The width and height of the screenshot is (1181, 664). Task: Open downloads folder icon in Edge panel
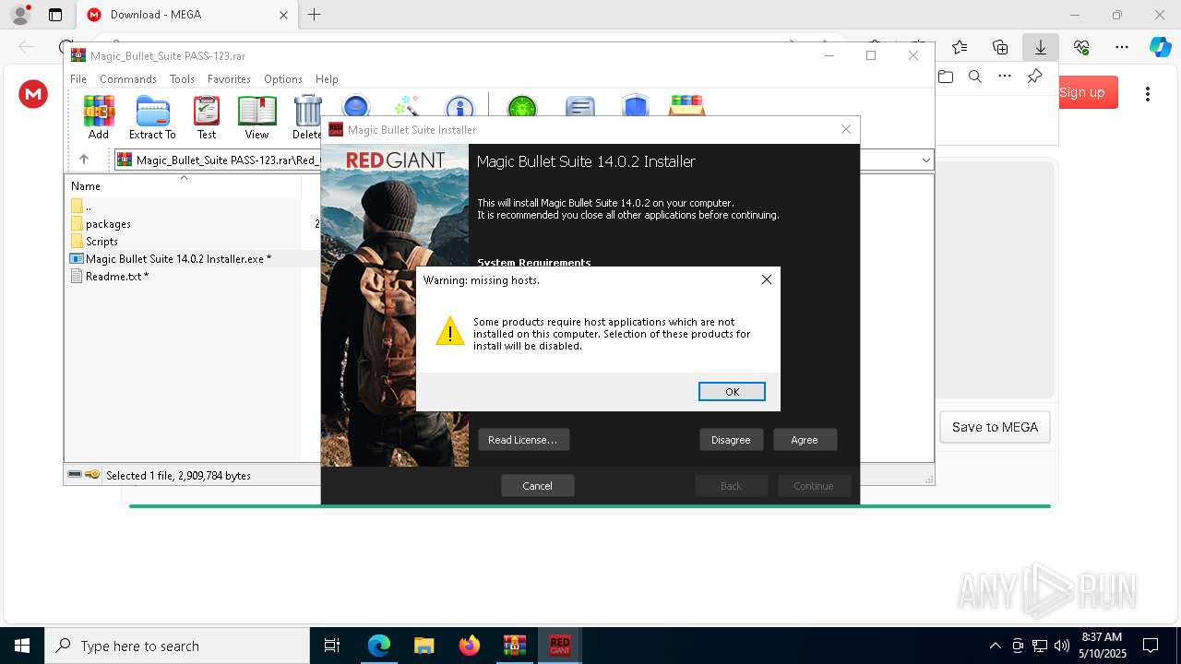946,77
